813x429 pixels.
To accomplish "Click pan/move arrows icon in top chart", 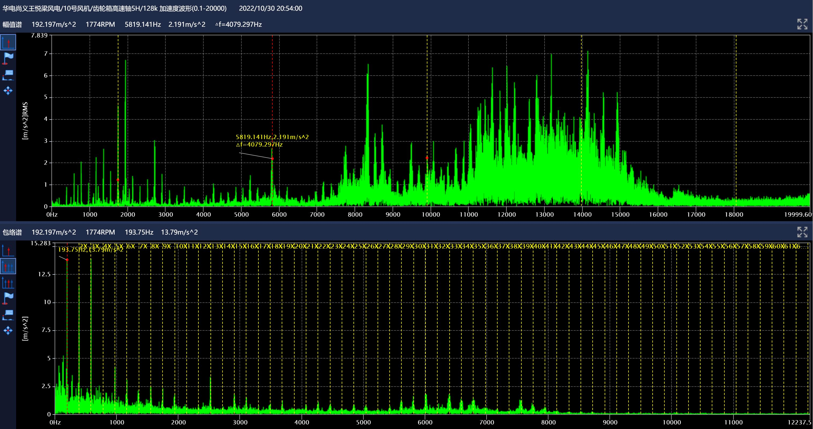I will pyautogui.click(x=8, y=91).
